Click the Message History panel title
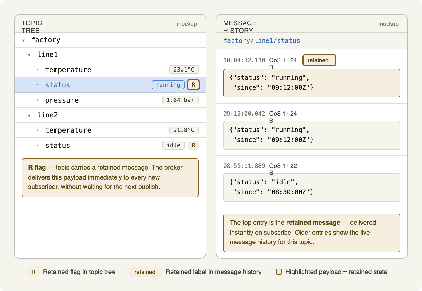422x291 pixels. coord(240,27)
